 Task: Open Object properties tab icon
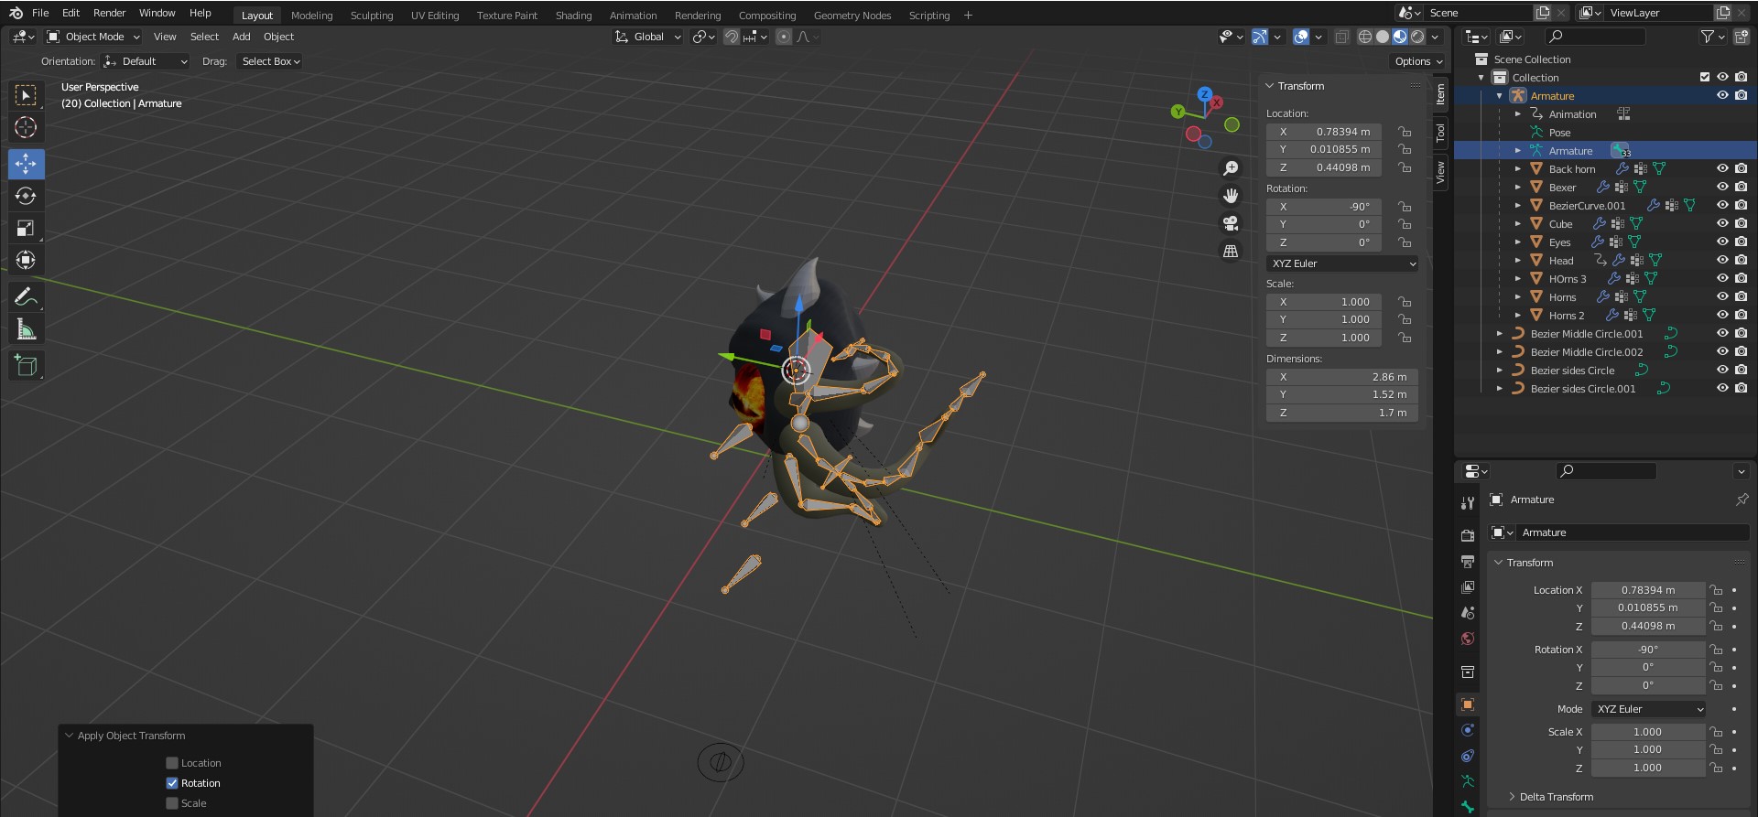[1468, 704]
